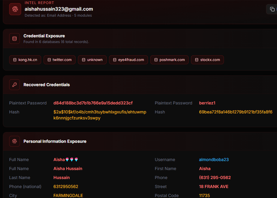Select the First Name value 'Aisha'
The width and height of the screenshot is (277, 198).
(205, 168)
